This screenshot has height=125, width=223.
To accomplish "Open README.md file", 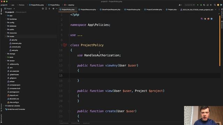I will pyautogui.click(x=13, y=99).
